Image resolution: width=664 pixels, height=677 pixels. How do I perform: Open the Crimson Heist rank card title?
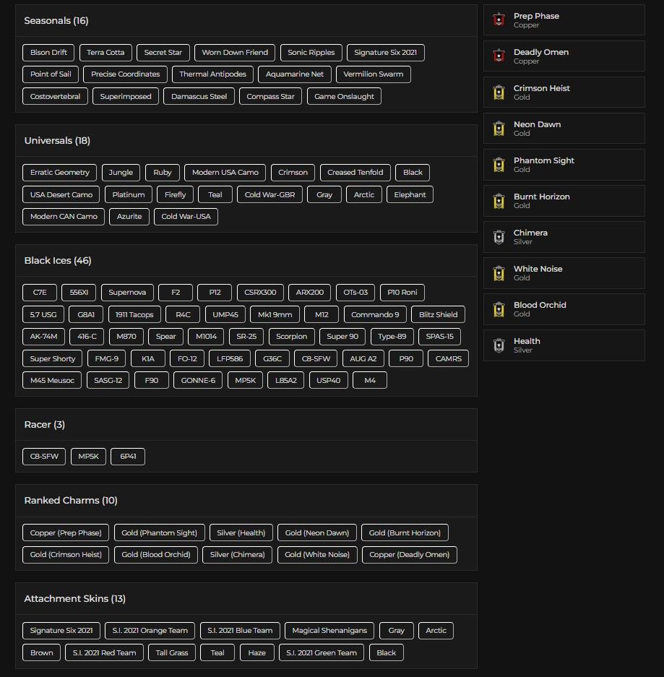(x=541, y=88)
